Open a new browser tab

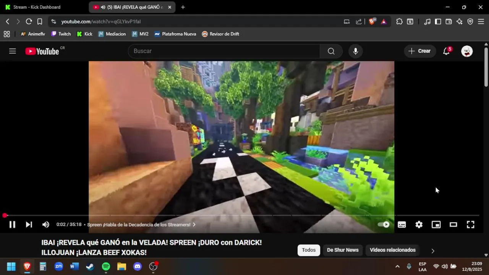[183, 7]
